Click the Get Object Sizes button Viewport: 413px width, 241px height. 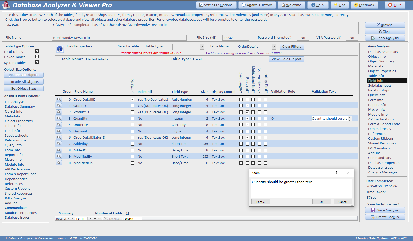coord(24,88)
